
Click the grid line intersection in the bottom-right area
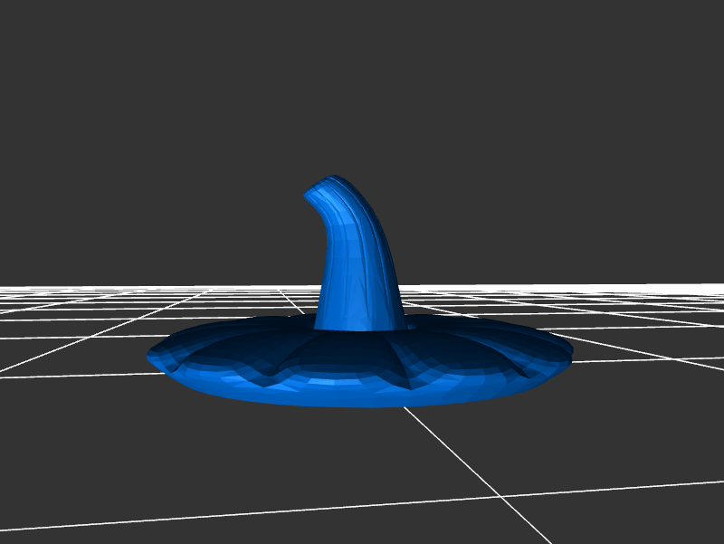[x=500, y=496]
